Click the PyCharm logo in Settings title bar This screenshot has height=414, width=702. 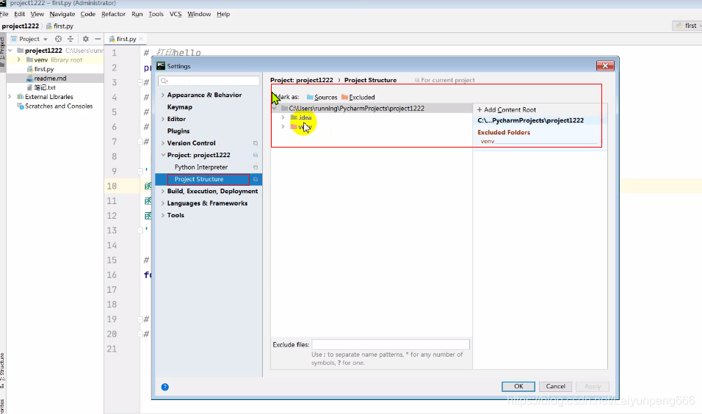tap(161, 66)
